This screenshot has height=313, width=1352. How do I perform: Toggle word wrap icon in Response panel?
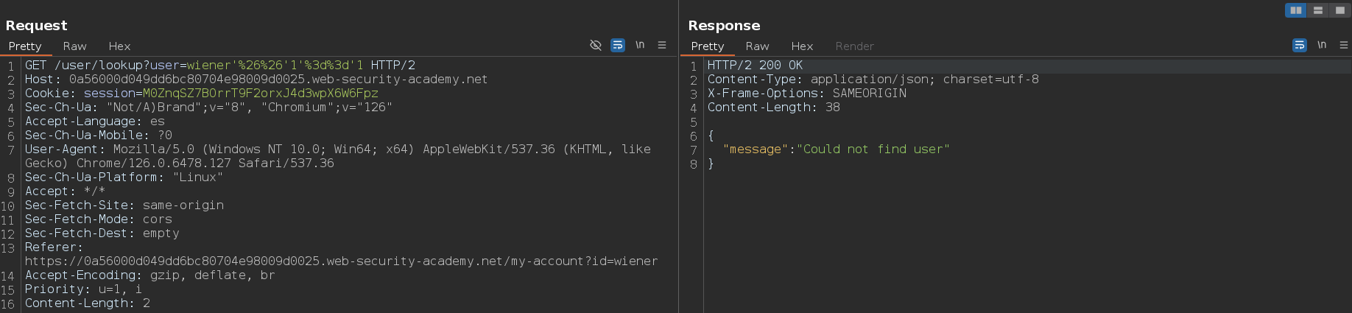click(1300, 46)
